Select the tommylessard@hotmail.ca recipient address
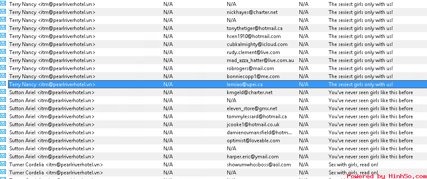This screenshot has height=179, width=427. coord(256,117)
